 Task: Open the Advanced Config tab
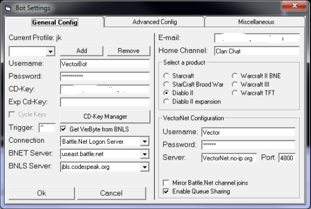pos(155,22)
